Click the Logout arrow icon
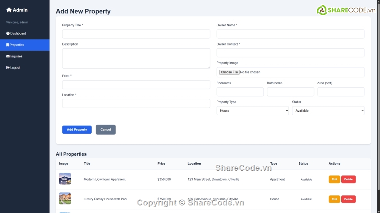 pos(8,67)
